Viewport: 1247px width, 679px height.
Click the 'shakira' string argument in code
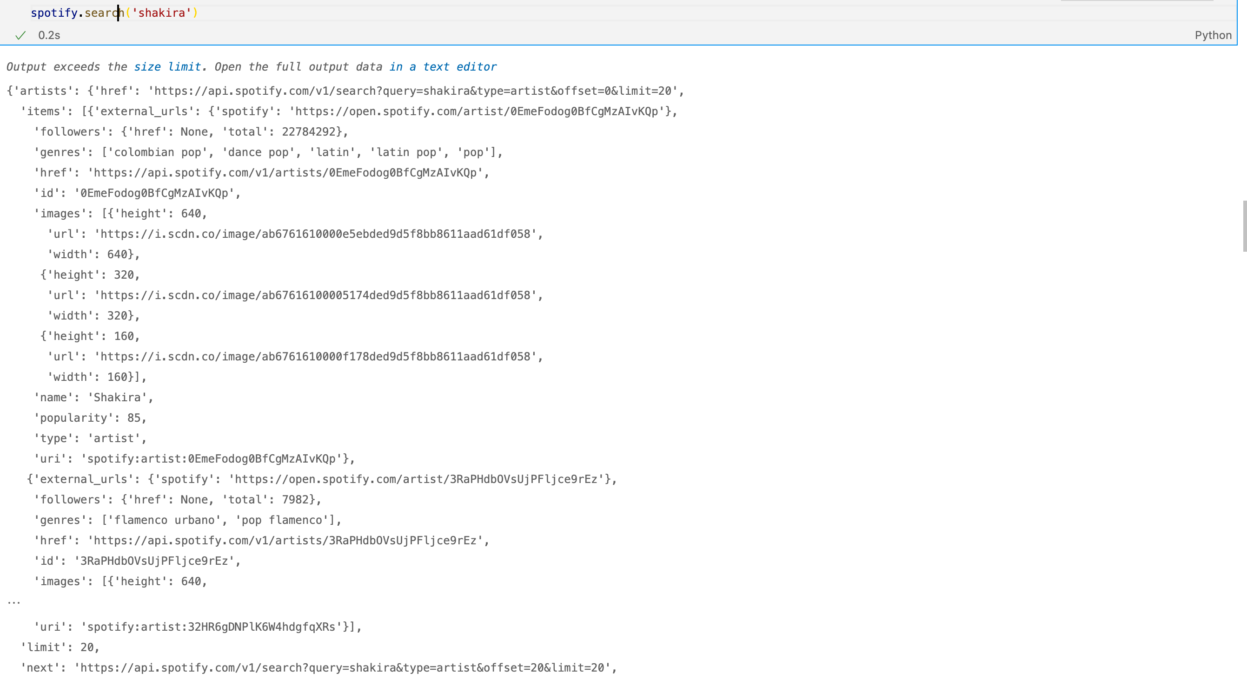[x=162, y=13]
